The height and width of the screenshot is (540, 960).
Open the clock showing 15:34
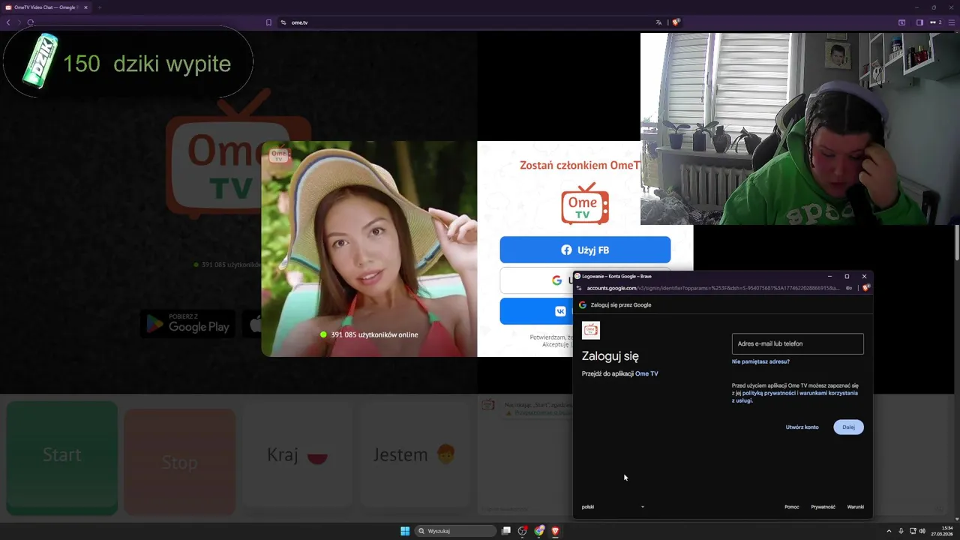[x=942, y=531]
